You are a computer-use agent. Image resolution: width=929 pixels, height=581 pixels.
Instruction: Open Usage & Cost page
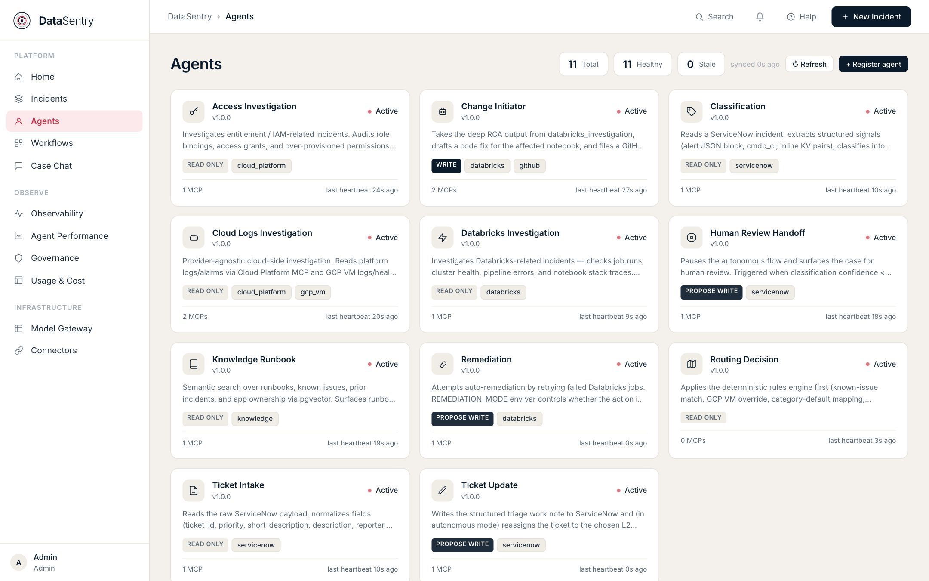[74, 281]
